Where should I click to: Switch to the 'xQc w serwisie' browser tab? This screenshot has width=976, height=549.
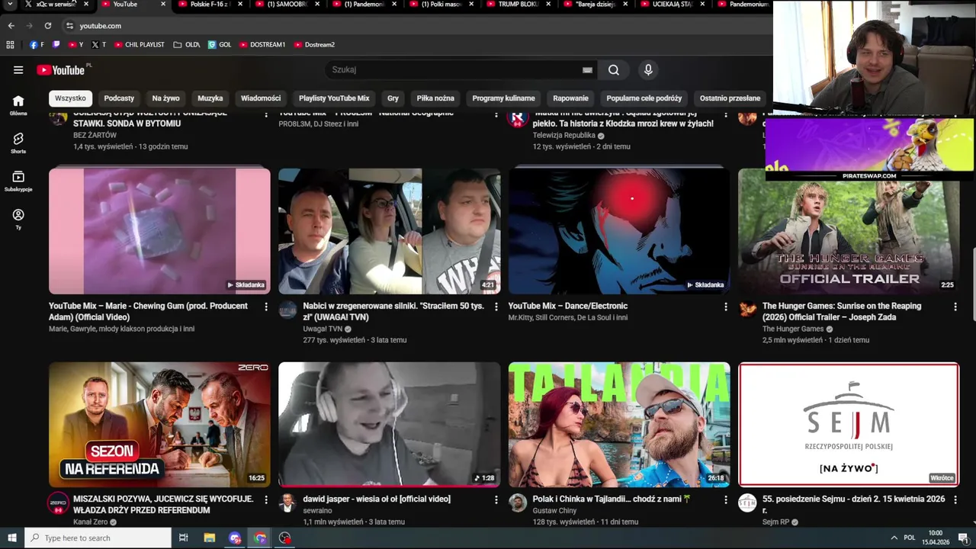tap(52, 4)
